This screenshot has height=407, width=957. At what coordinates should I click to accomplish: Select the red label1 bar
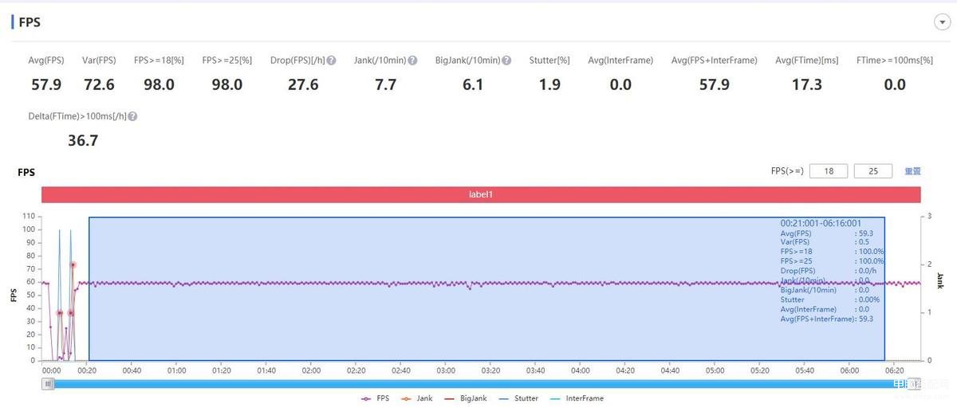pyautogui.click(x=481, y=194)
